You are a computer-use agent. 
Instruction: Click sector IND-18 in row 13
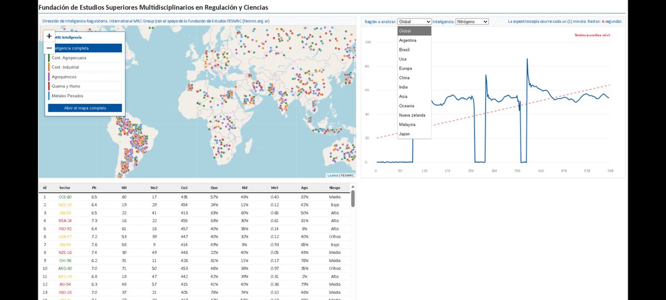[65, 292]
